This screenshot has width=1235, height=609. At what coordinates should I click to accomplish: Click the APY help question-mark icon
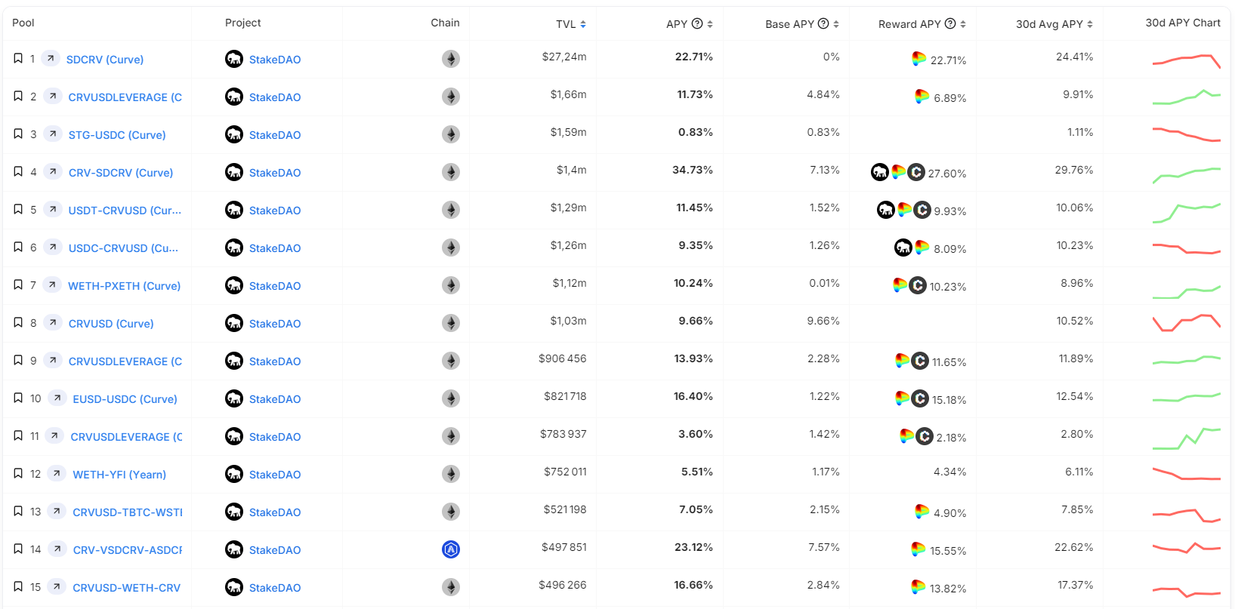[x=697, y=23]
